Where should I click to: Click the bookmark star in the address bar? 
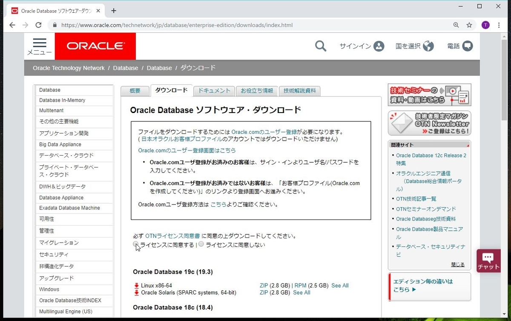[x=469, y=25]
